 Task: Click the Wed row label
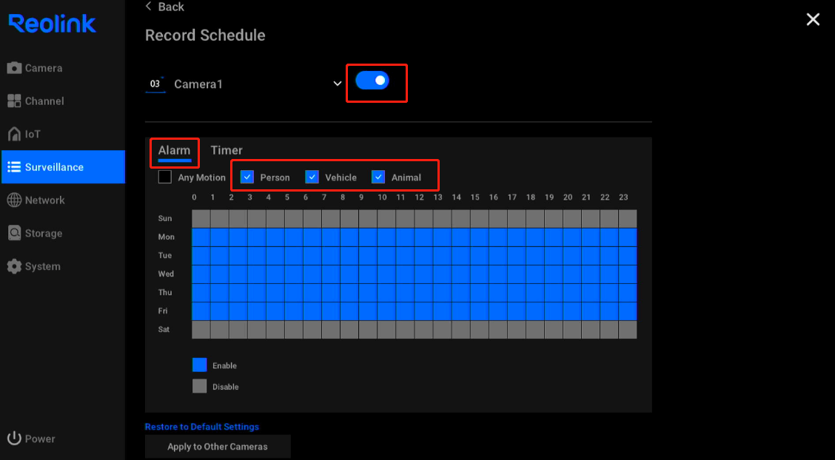coord(166,274)
